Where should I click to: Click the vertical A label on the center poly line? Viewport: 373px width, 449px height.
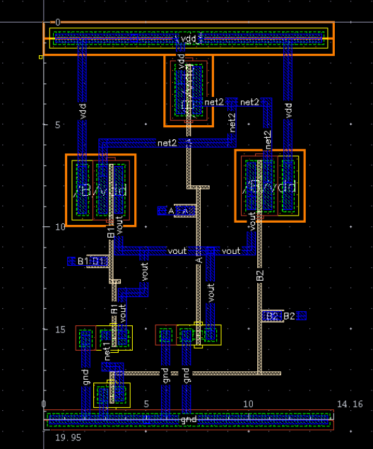[199, 260]
